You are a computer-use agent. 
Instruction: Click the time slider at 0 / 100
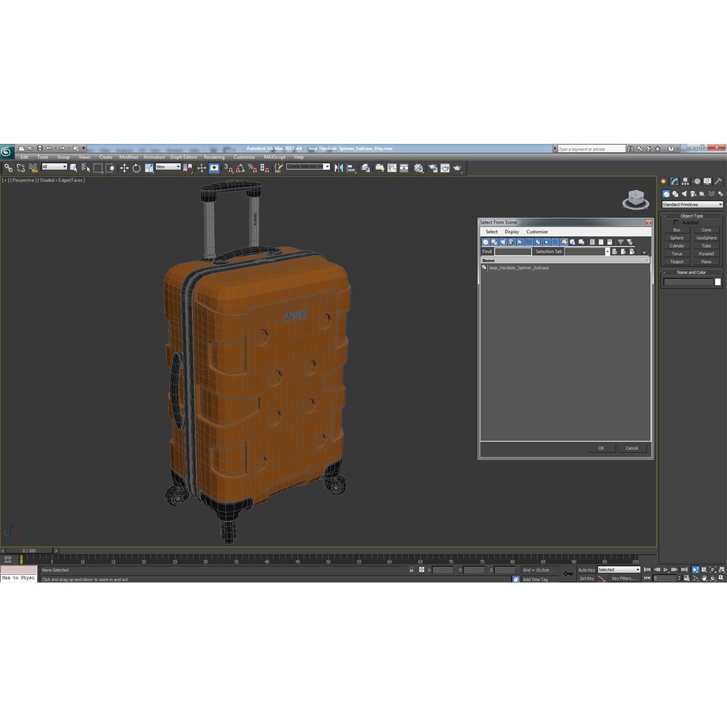point(29,551)
